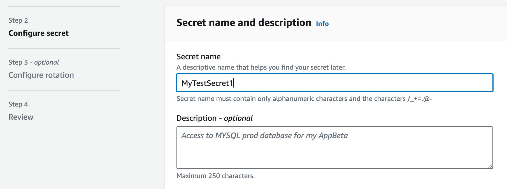Viewport: 507px width, 189px height.
Task: Click the descriptive name helper text
Action: coord(261,67)
